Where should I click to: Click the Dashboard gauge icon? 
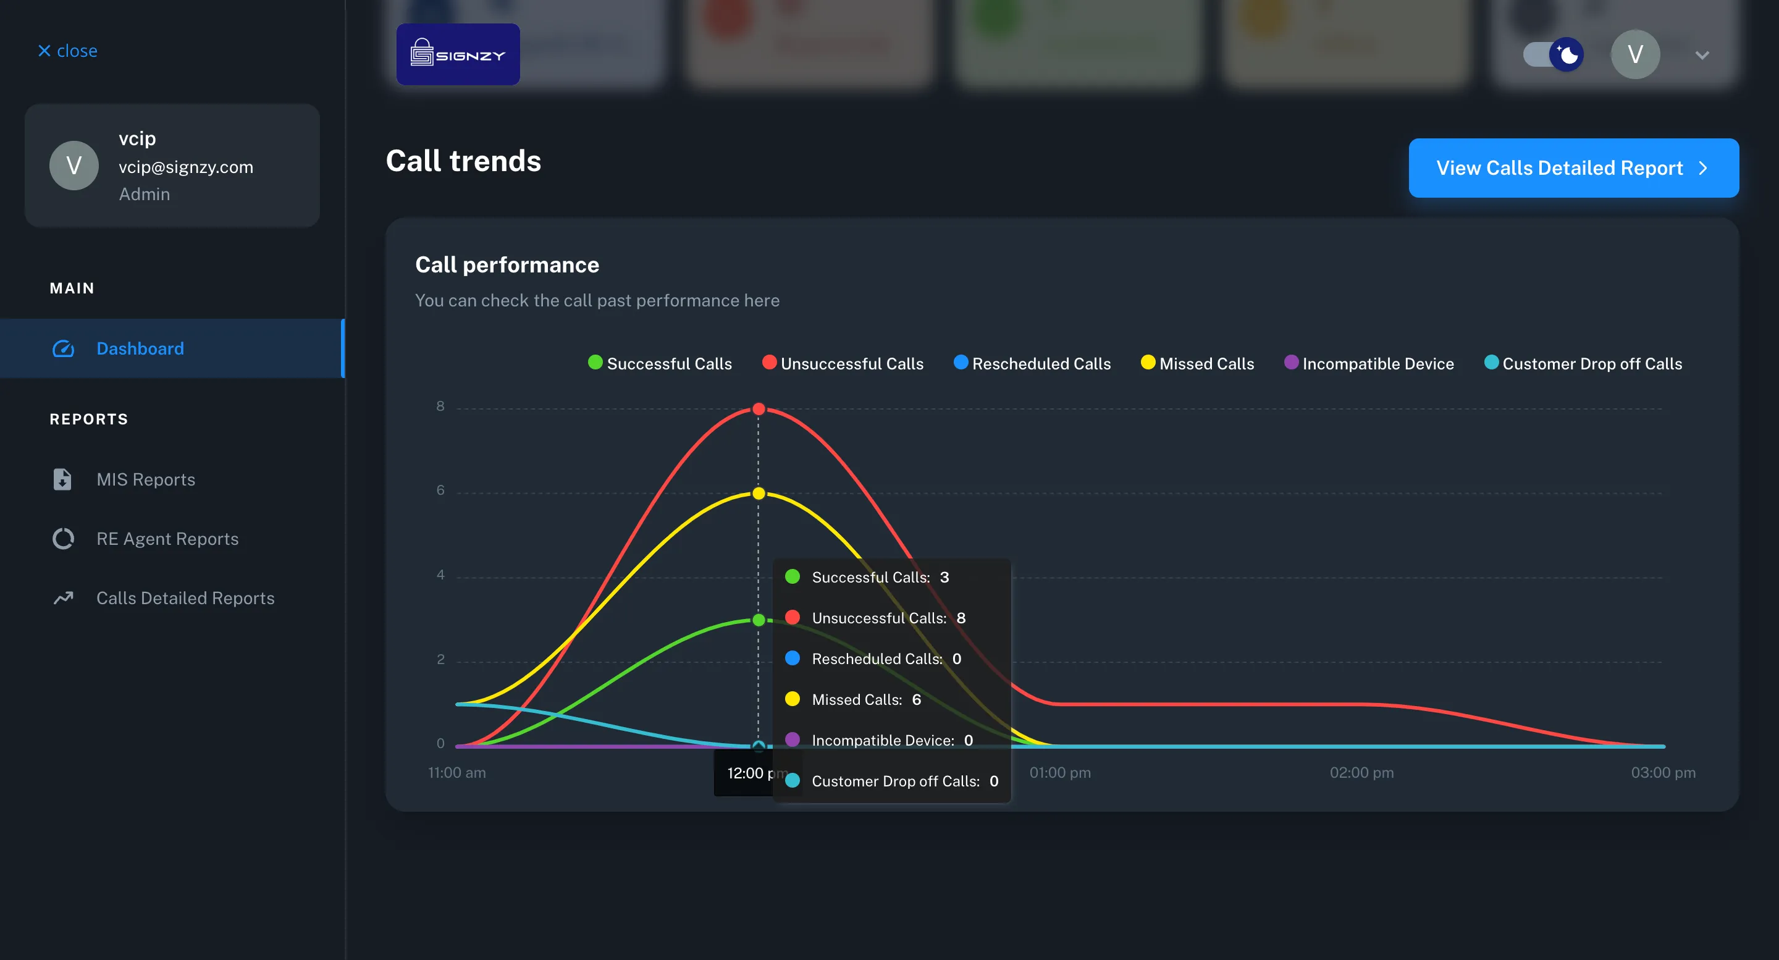(x=64, y=349)
